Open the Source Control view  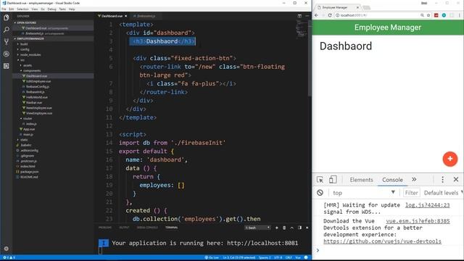tap(7, 42)
